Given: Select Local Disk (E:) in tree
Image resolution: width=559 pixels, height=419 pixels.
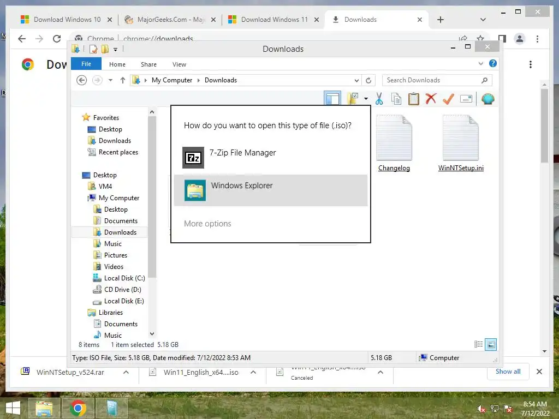Looking at the screenshot, I should [x=124, y=301].
